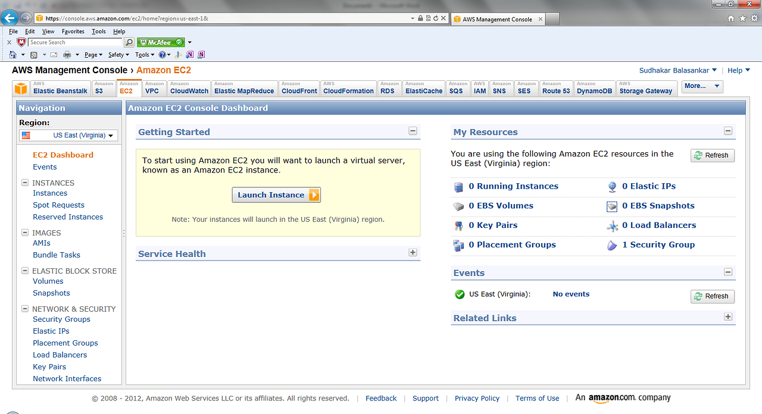Click the Feedback footer link
Screen dimensions: 762x414
(381, 399)
